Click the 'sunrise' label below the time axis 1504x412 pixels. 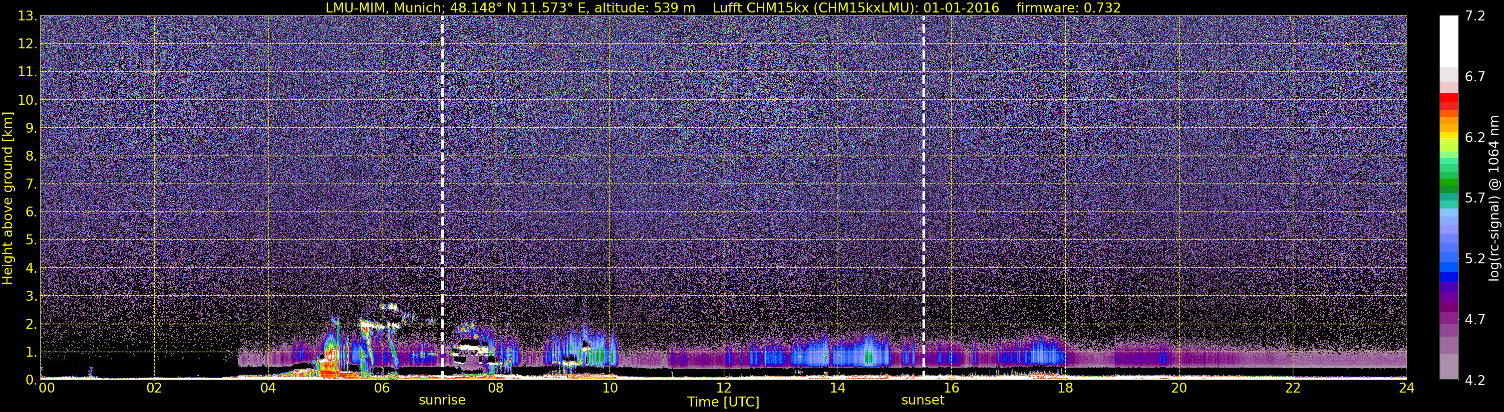[x=442, y=401]
